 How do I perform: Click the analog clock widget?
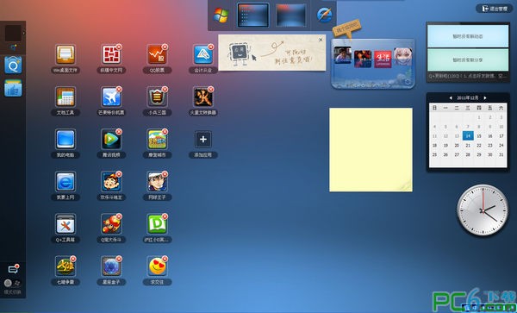483,210
